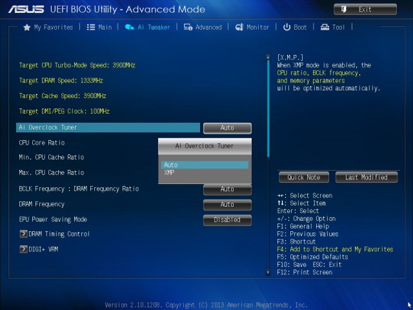Image resolution: width=413 pixels, height=310 pixels.
Task: Expand the DRAM Timing Control submenu
Action: [55, 234]
